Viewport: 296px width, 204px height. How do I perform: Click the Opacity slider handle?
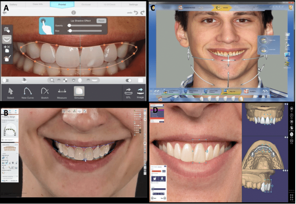click(70, 25)
